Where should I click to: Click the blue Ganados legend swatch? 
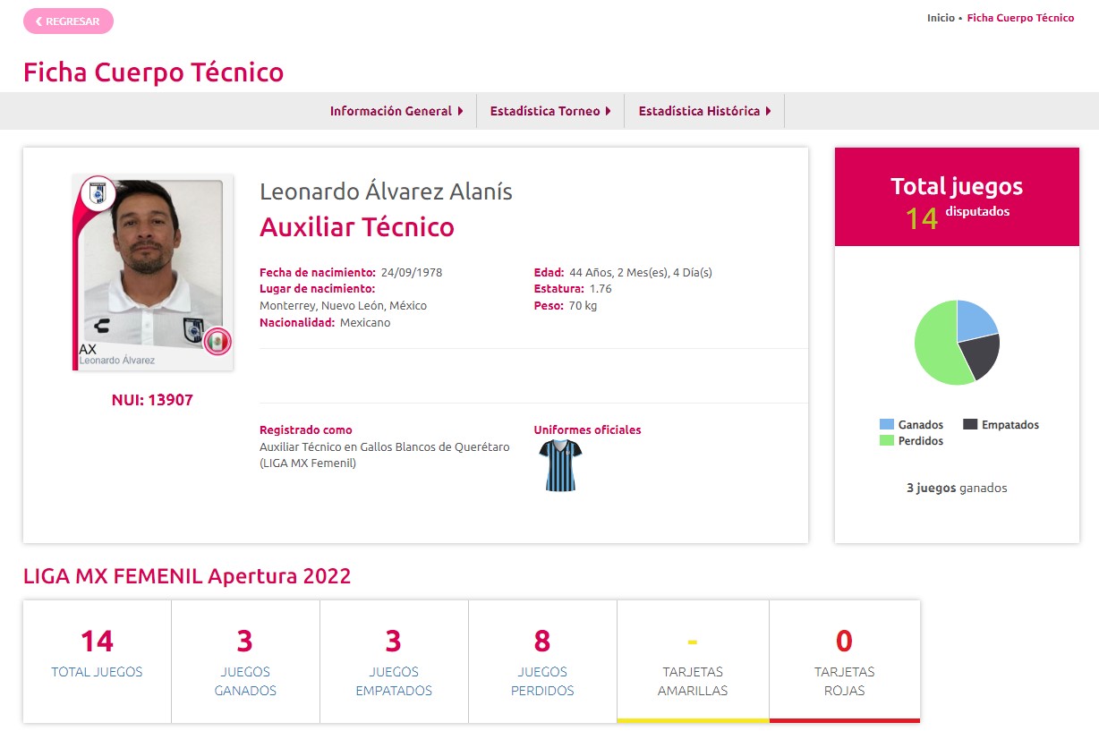point(887,425)
